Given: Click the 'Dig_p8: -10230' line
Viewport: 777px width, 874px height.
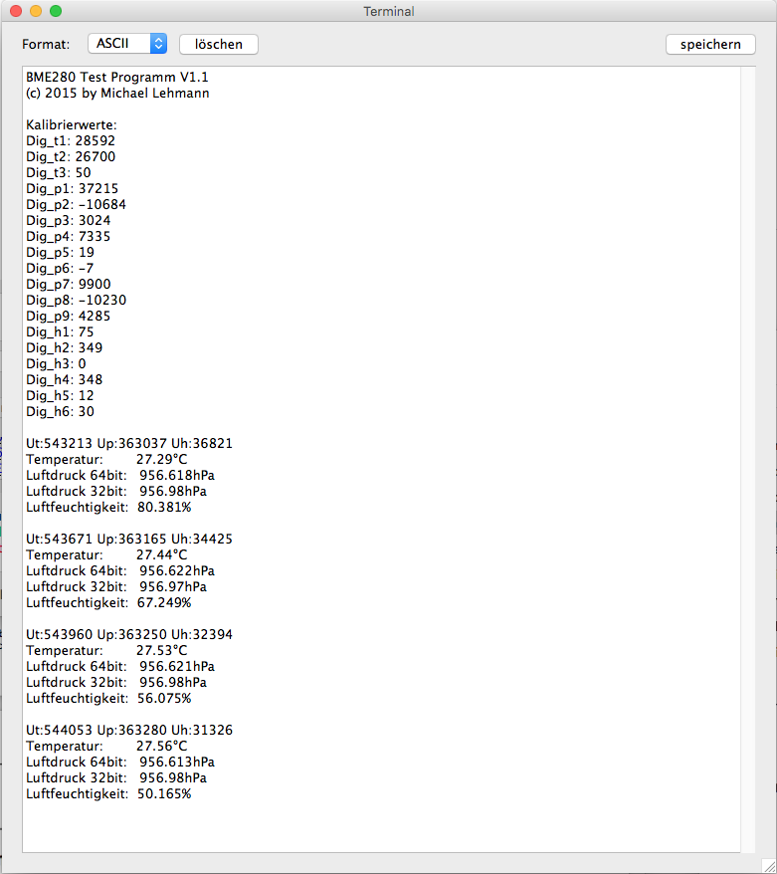Looking at the screenshot, I should pos(76,300).
